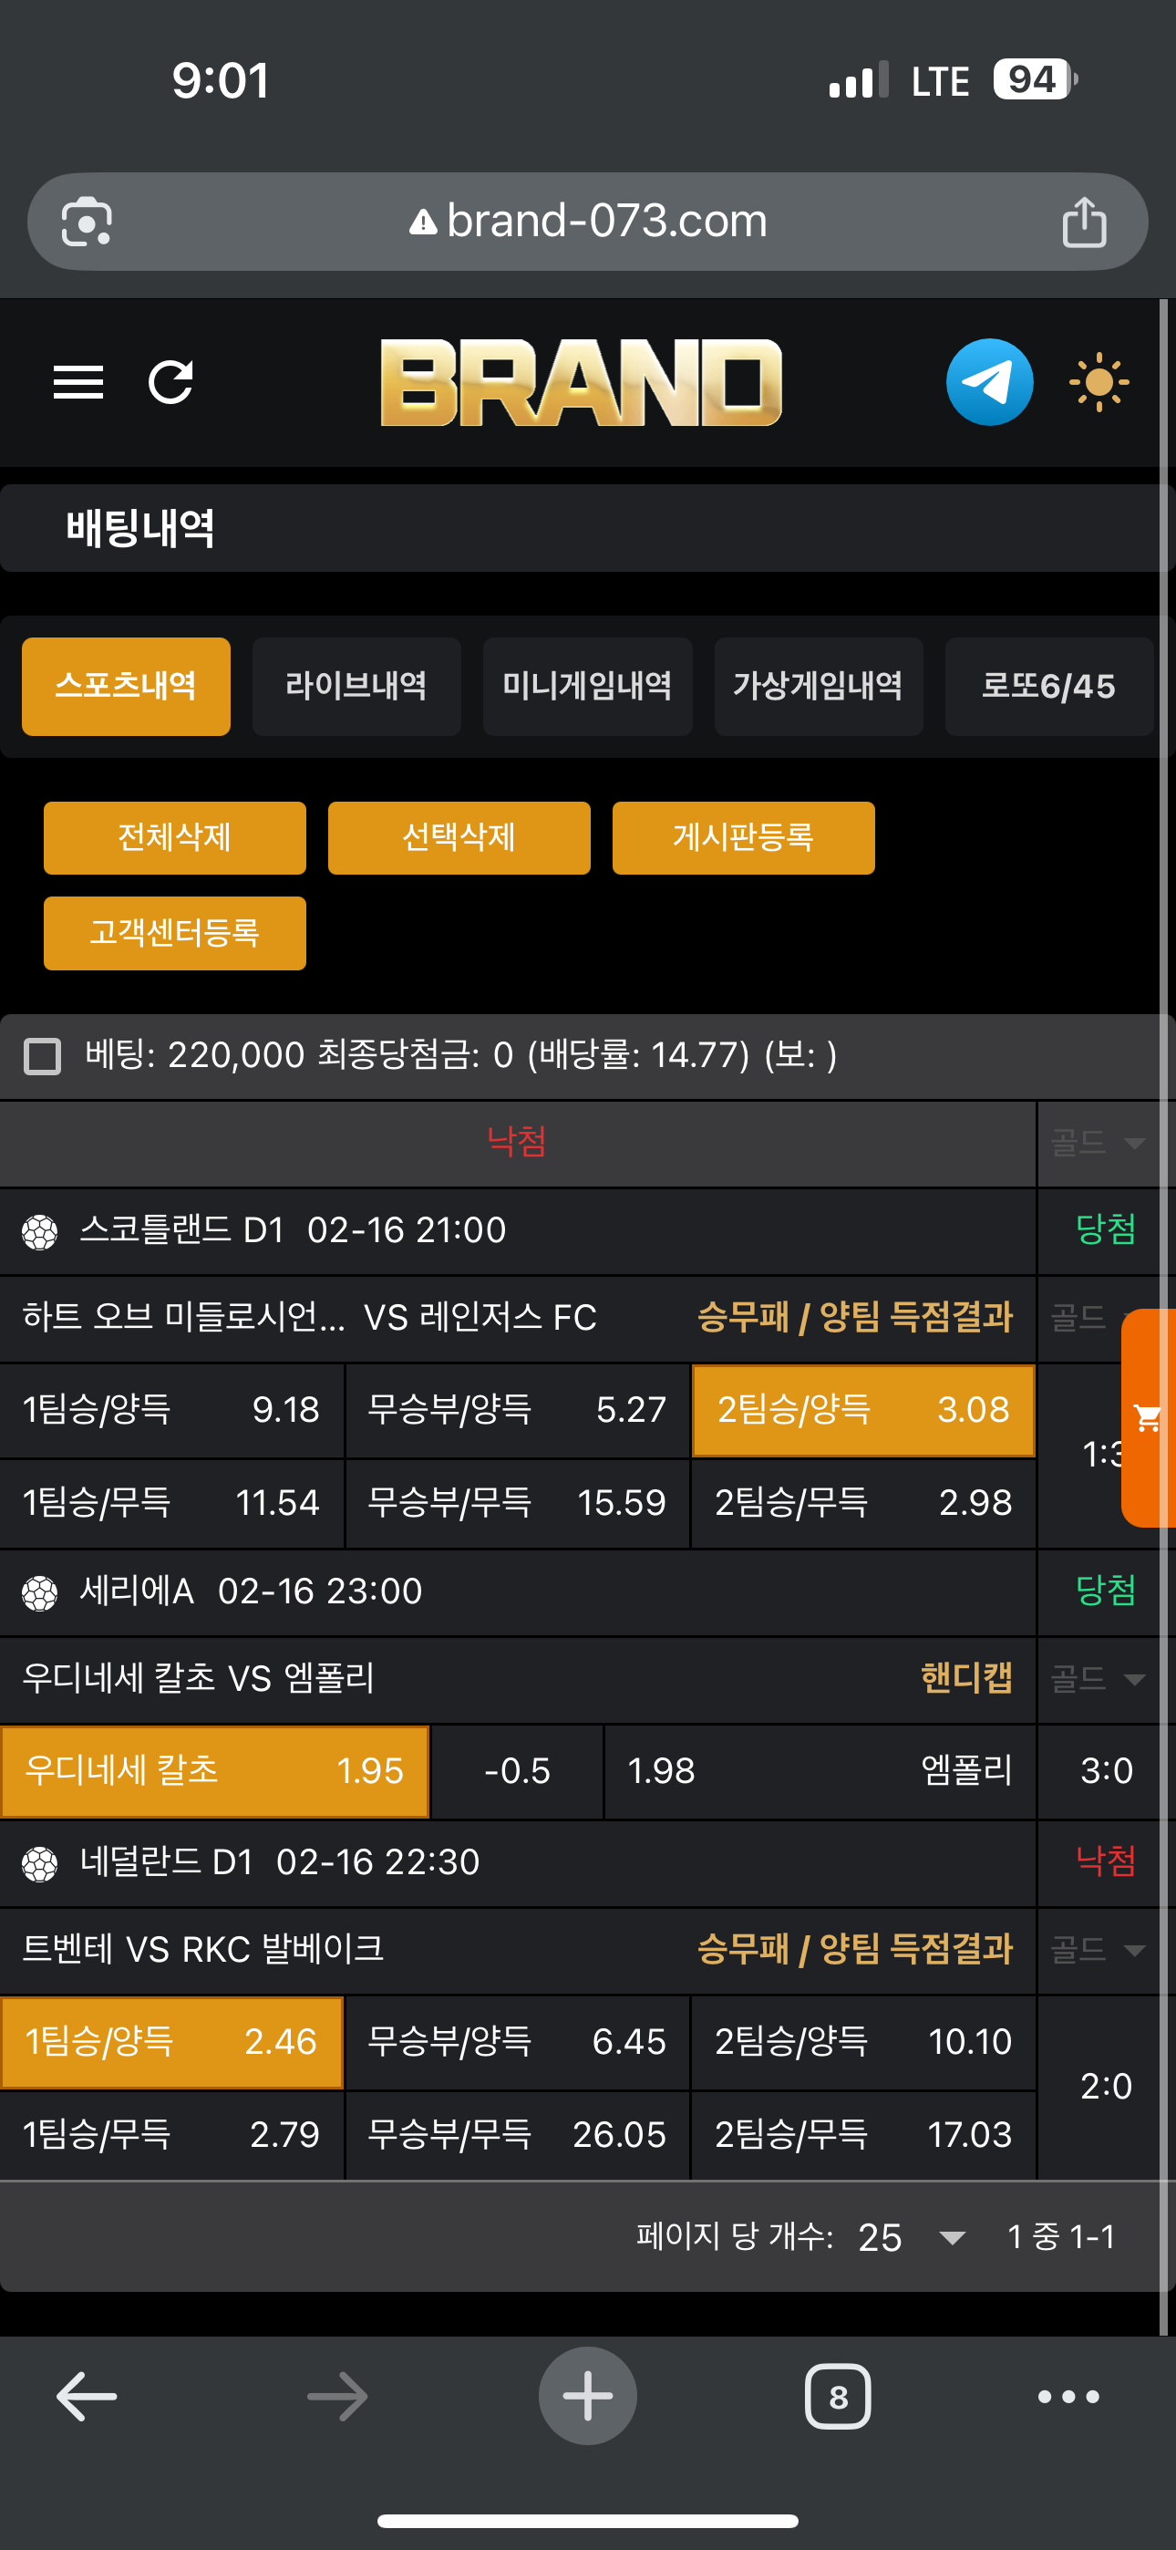1176x2550 pixels.
Task: Open the hamburger menu
Action: click(x=78, y=382)
